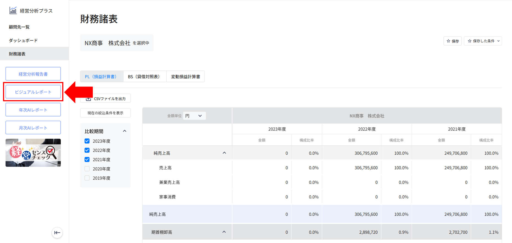Click the 経営センスチェック banner image
The height and width of the screenshot is (243, 512).
point(33,153)
